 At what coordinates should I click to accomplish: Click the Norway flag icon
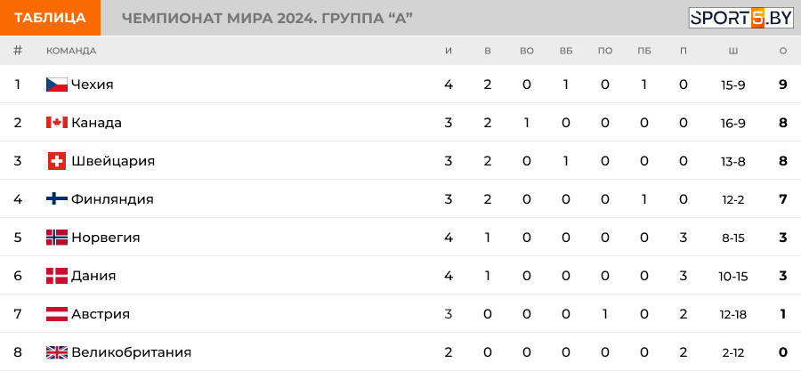coord(57,238)
